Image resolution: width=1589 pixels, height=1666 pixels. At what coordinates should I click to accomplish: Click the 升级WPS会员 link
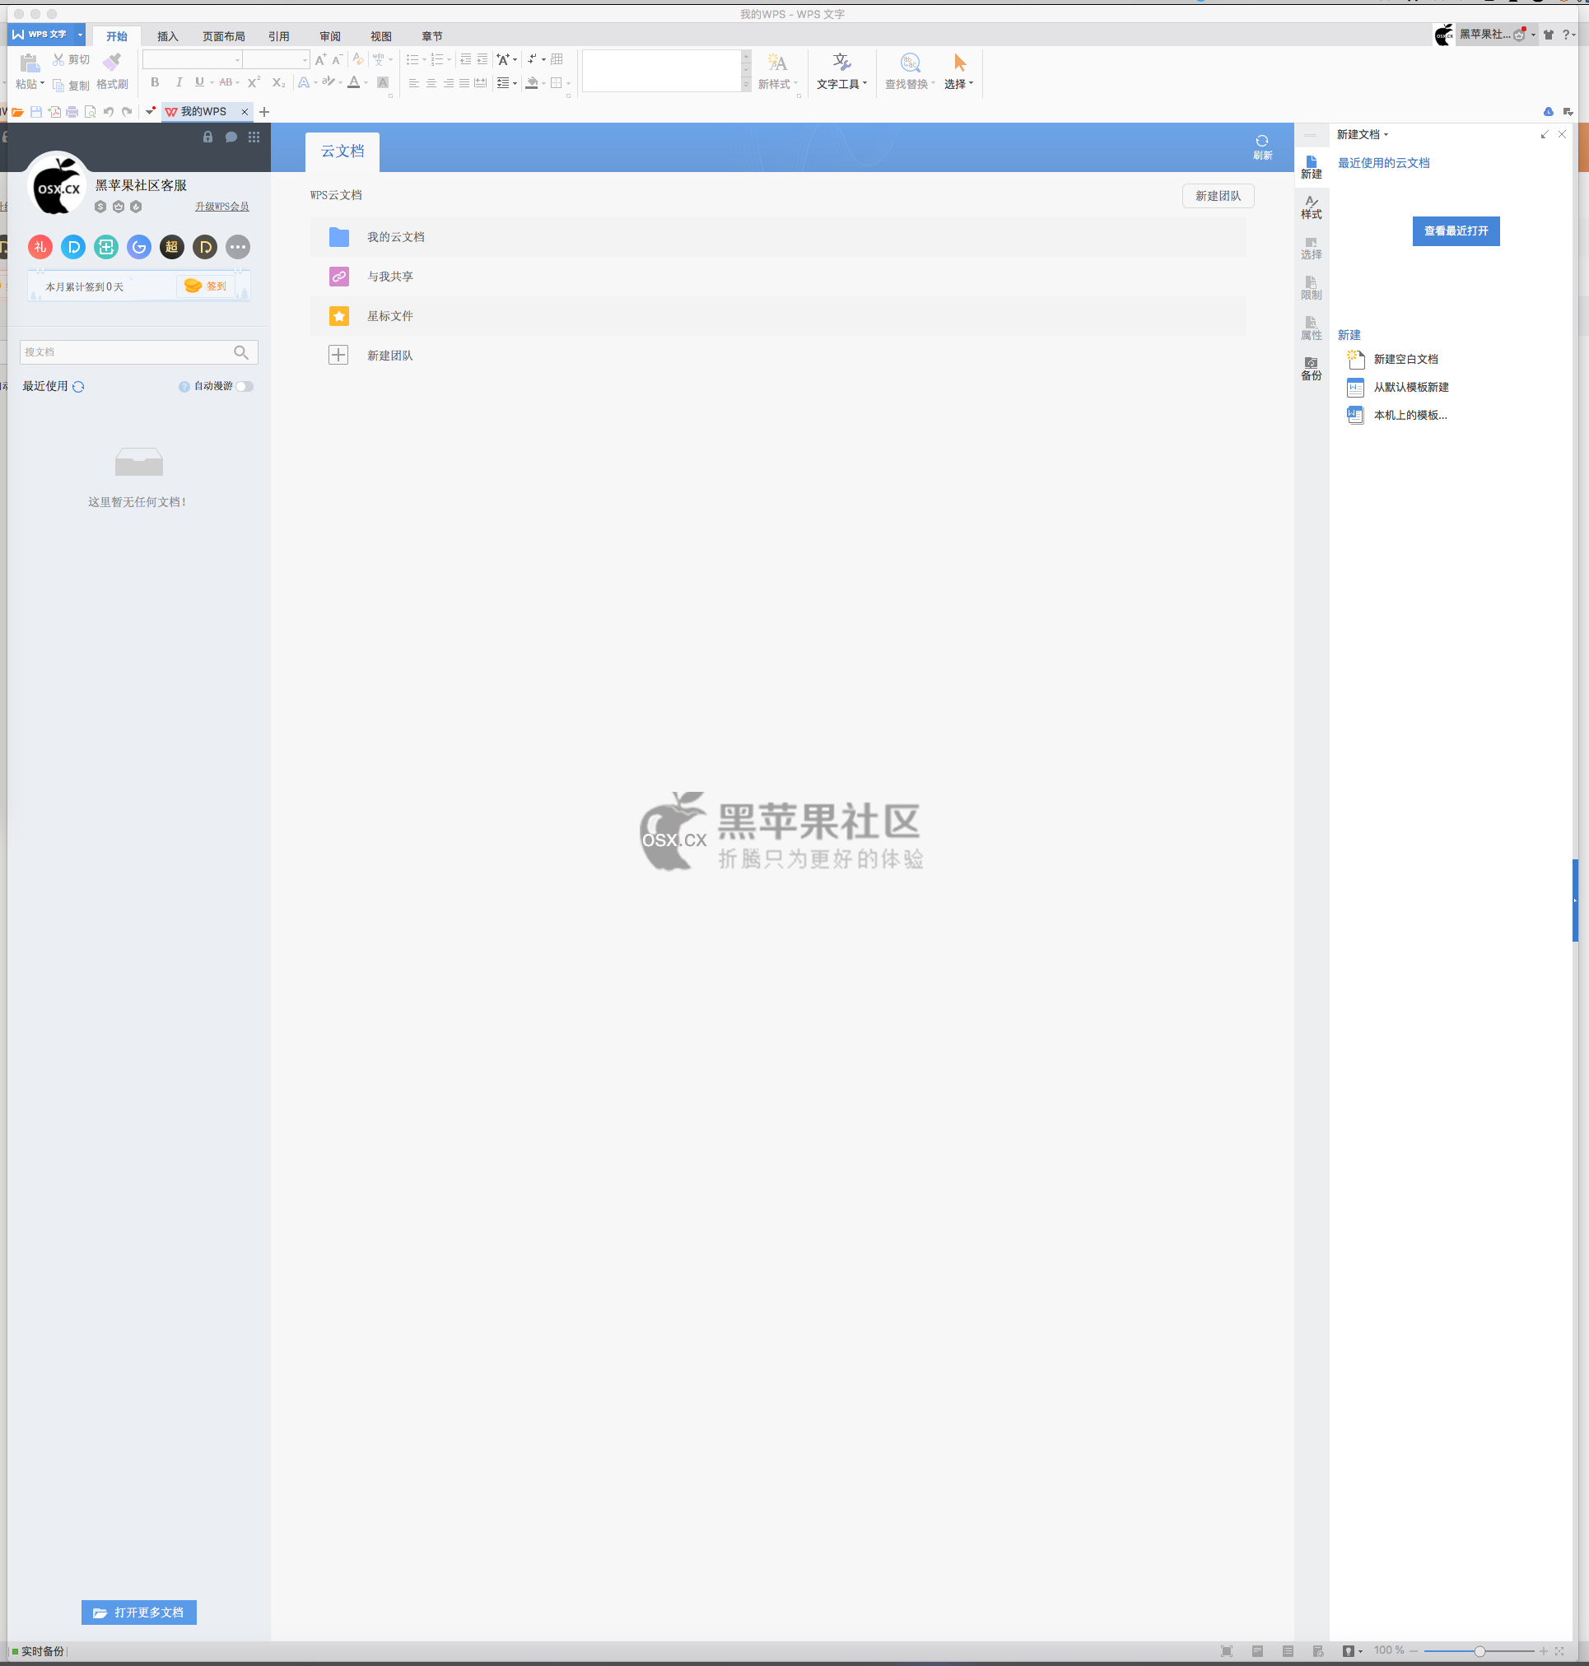coord(222,207)
